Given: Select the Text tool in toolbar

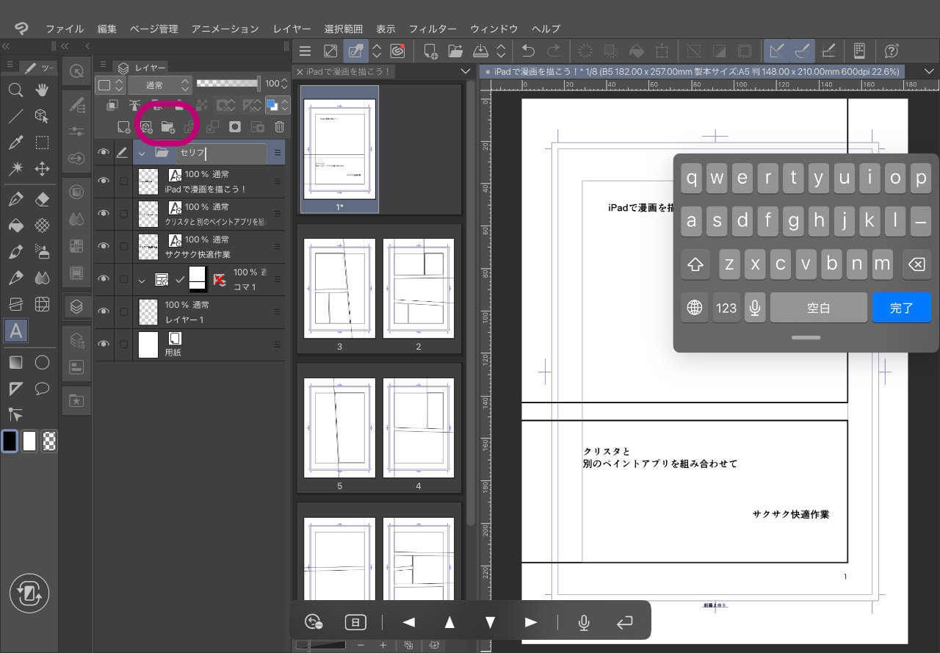Looking at the screenshot, I should click(15, 331).
